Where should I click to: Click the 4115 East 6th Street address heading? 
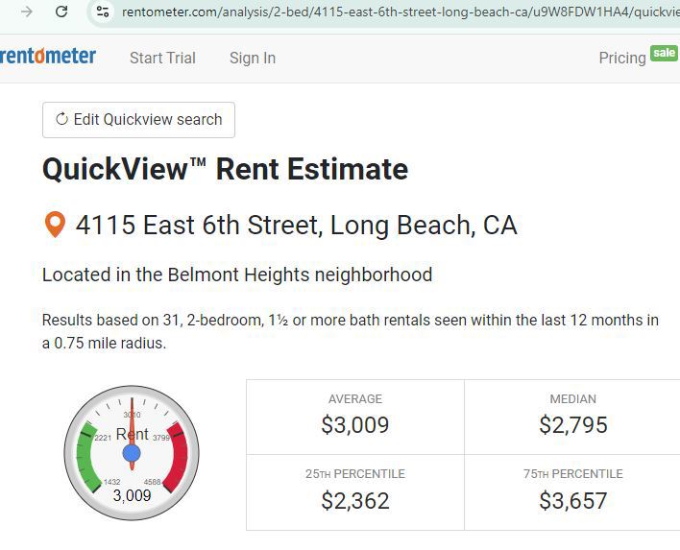(x=296, y=226)
